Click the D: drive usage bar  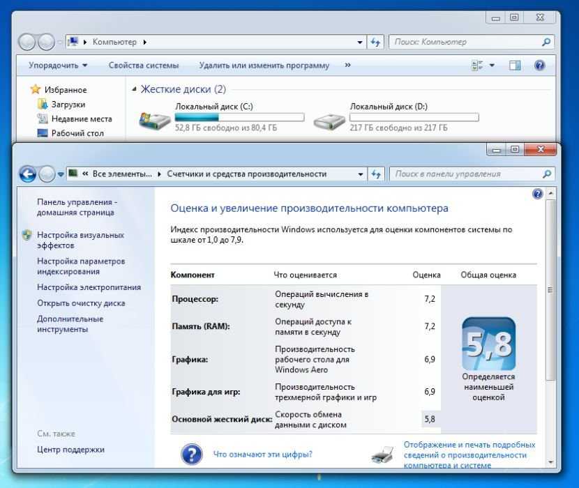[x=414, y=117]
